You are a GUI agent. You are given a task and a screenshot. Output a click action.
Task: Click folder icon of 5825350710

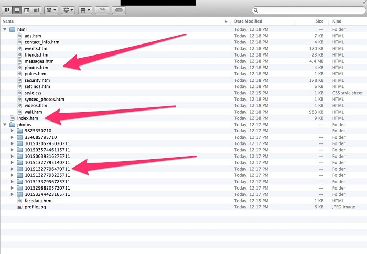(x=20, y=131)
